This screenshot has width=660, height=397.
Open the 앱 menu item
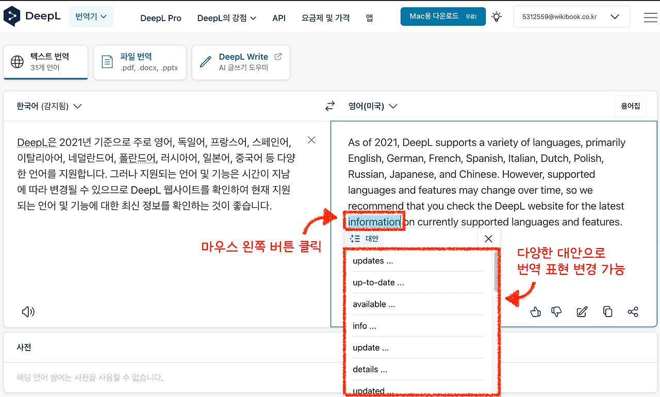tap(369, 18)
